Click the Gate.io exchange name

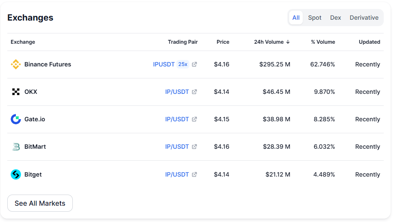pos(35,119)
